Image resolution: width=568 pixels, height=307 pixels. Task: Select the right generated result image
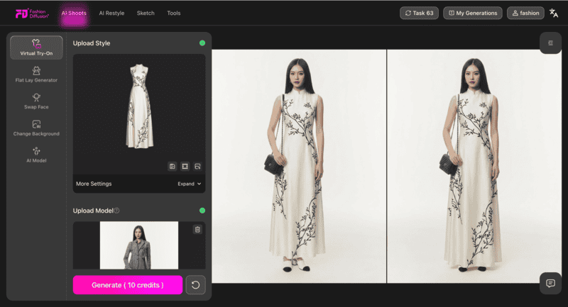pos(474,167)
